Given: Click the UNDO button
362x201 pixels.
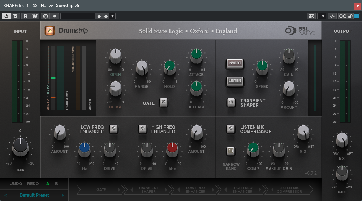Looking at the screenshot, I should pos(16,184).
